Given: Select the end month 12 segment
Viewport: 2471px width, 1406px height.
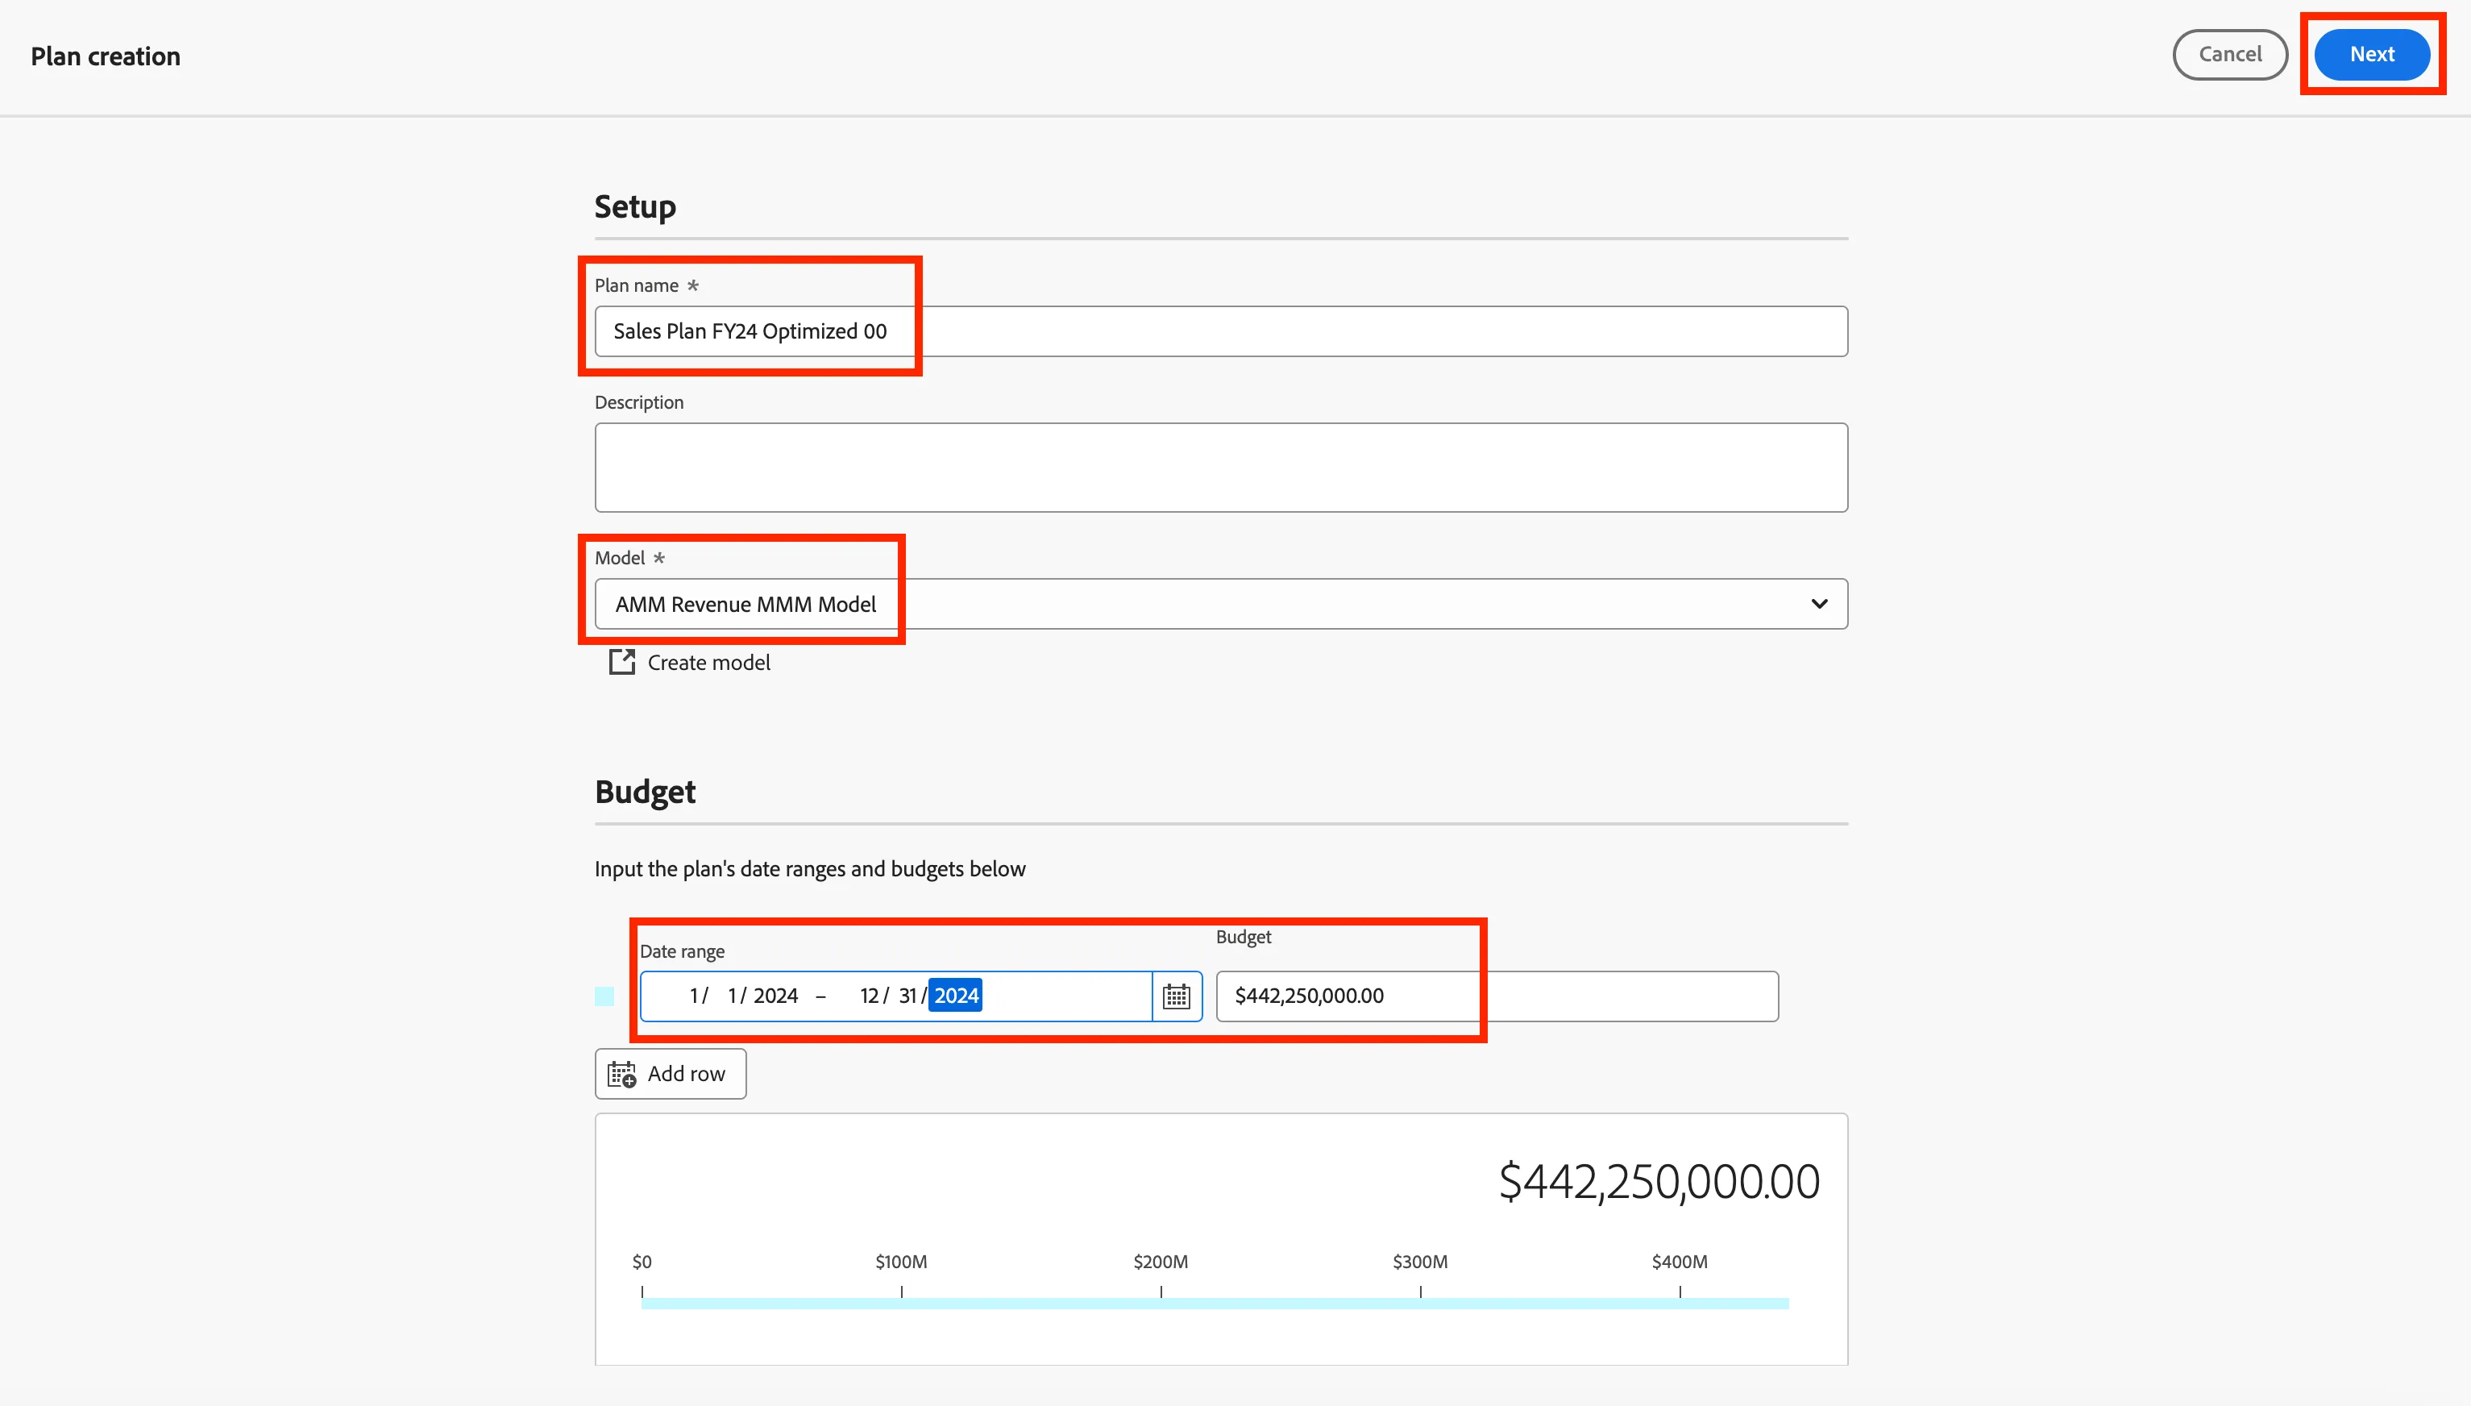Looking at the screenshot, I should pyautogui.click(x=870, y=996).
